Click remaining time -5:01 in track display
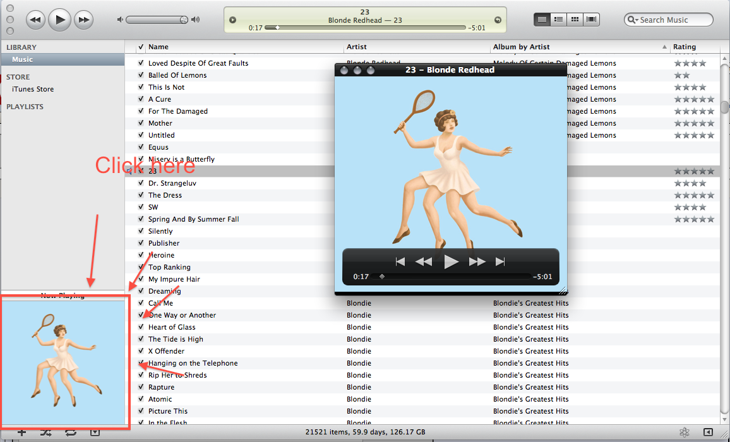Viewport: 730px width, 442px height. pos(476,28)
